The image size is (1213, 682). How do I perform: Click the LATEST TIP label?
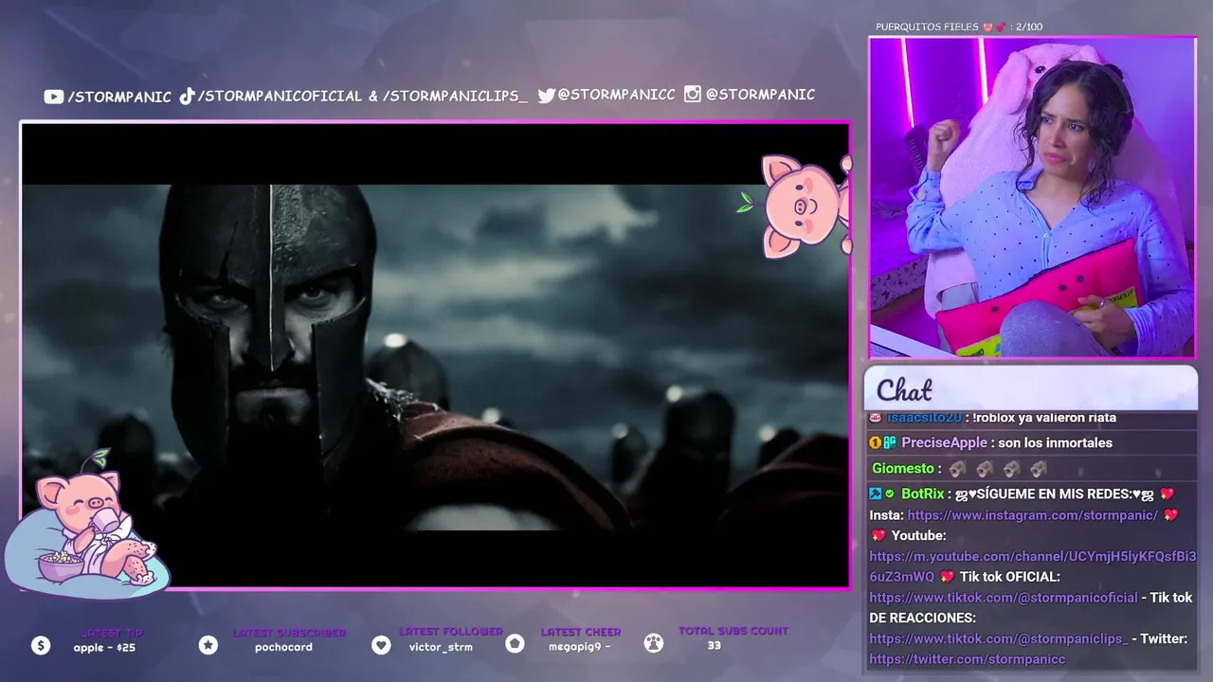coord(112,633)
